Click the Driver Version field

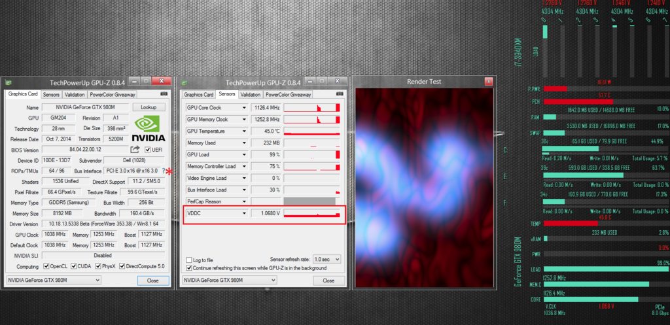(x=103, y=224)
